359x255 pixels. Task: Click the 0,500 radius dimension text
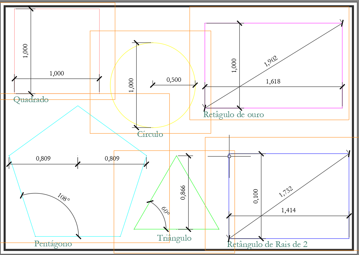[x=174, y=80]
